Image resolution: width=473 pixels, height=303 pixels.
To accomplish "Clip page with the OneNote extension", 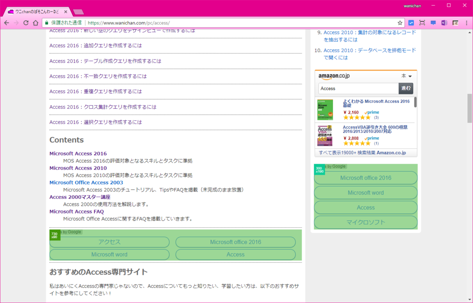I will [x=444, y=23].
